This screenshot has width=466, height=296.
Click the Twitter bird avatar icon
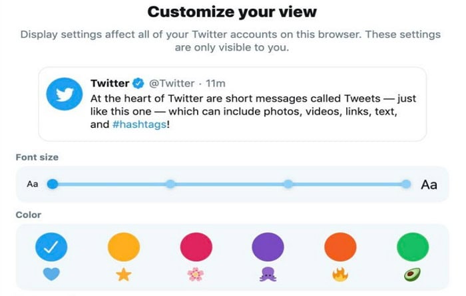point(65,94)
